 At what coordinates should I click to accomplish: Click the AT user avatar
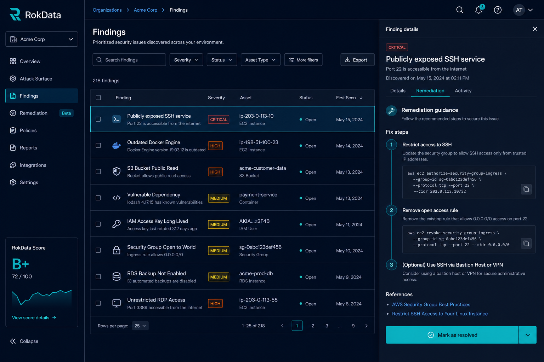click(x=519, y=10)
